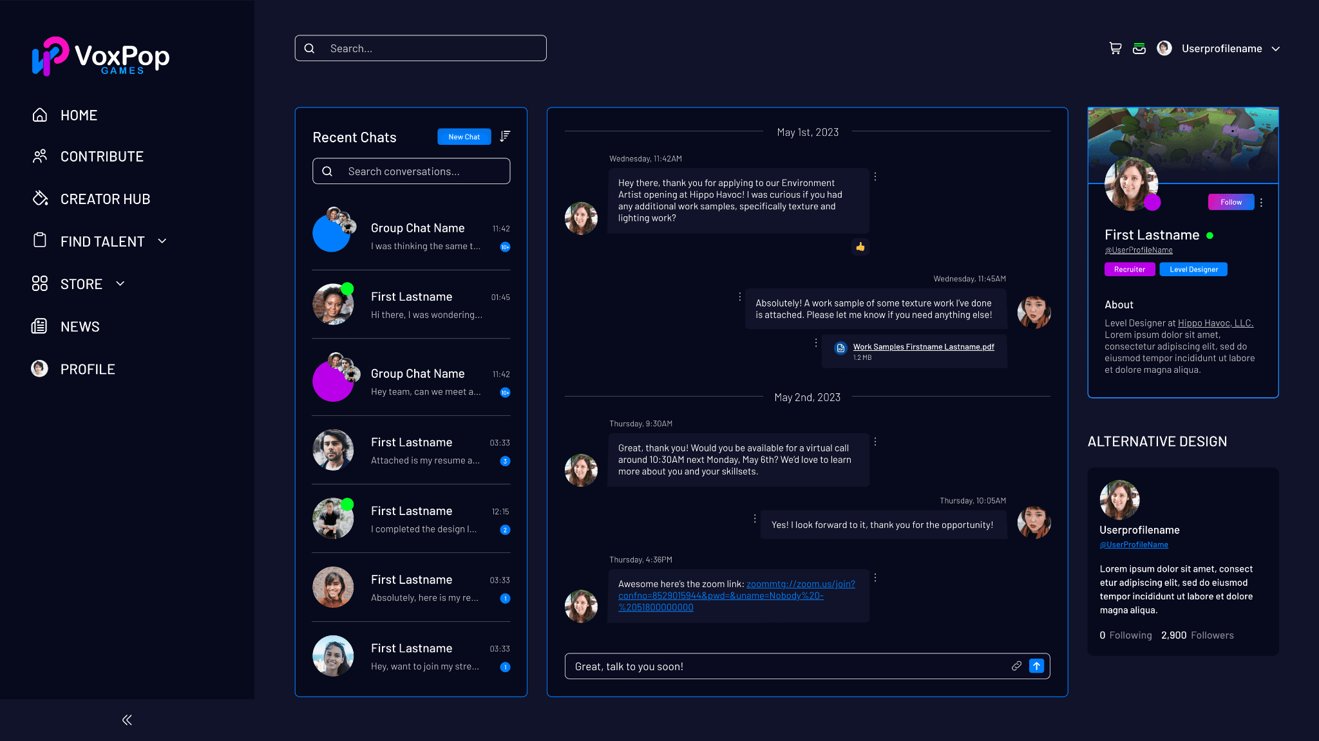Click magnifier icon in Search conversations box
Viewport: 1319px width, 741px height.
coord(327,171)
